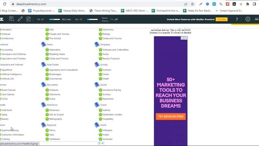Open the Almanacs reference link
Image resolution: width=259 pixels, height=146 pixels.
coord(54,110)
